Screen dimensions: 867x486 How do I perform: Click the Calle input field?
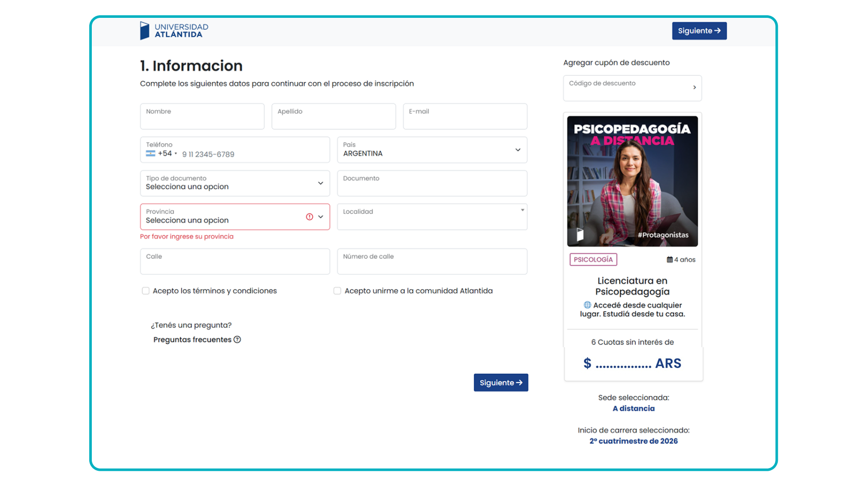(235, 261)
